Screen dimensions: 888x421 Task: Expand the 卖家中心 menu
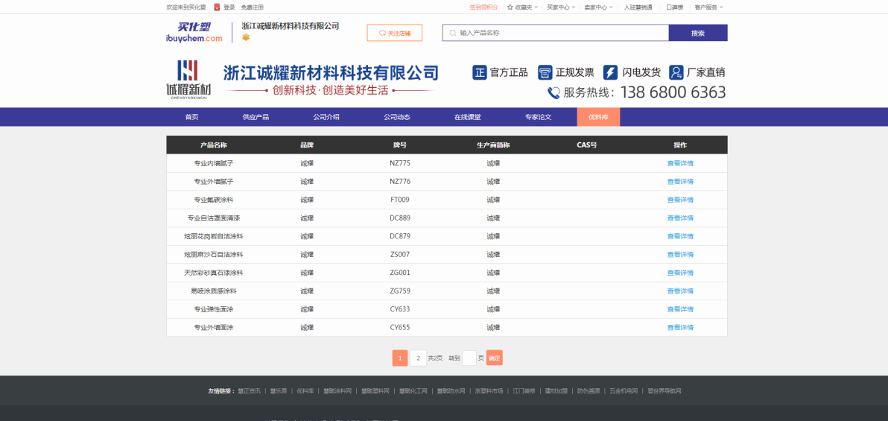(599, 7)
